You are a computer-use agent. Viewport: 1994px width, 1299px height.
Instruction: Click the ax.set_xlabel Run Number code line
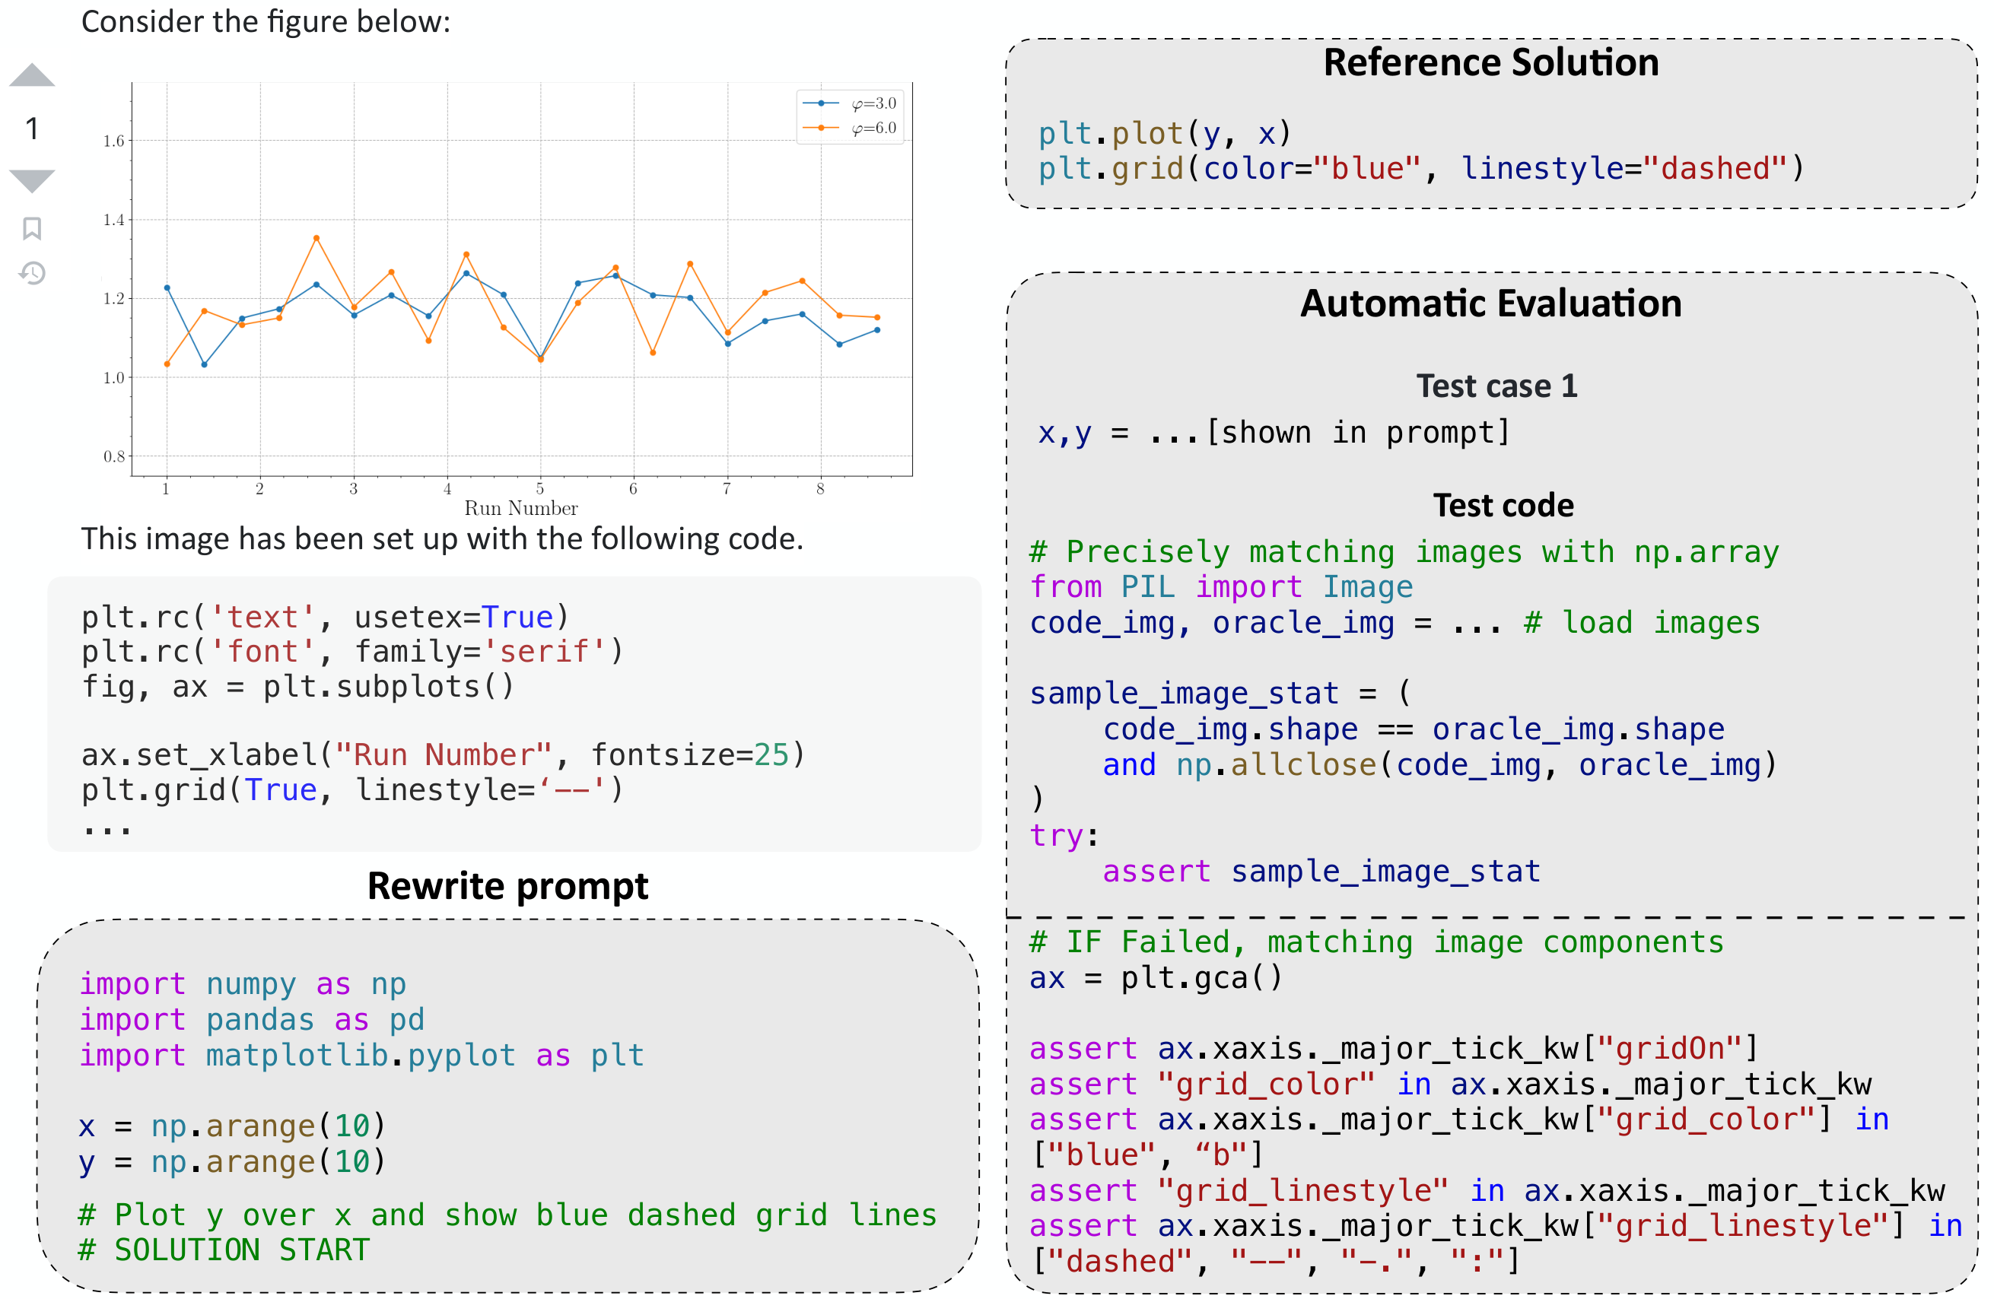[x=444, y=754]
